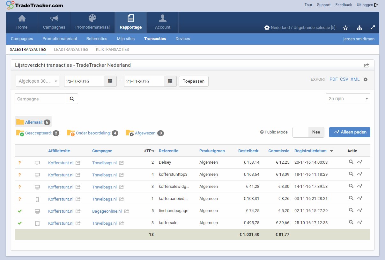
Task: View details of koffersale transaction
Action: (x=351, y=222)
